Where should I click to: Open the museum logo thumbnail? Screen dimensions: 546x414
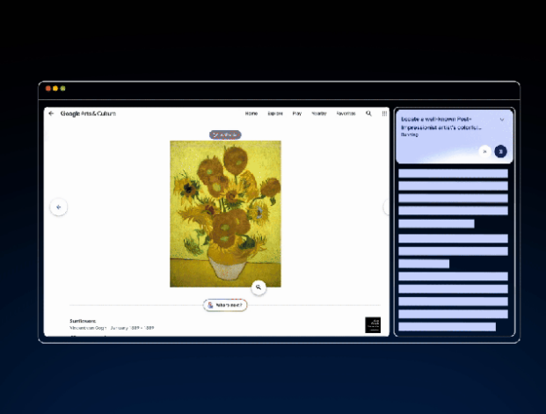click(x=373, y=325)
